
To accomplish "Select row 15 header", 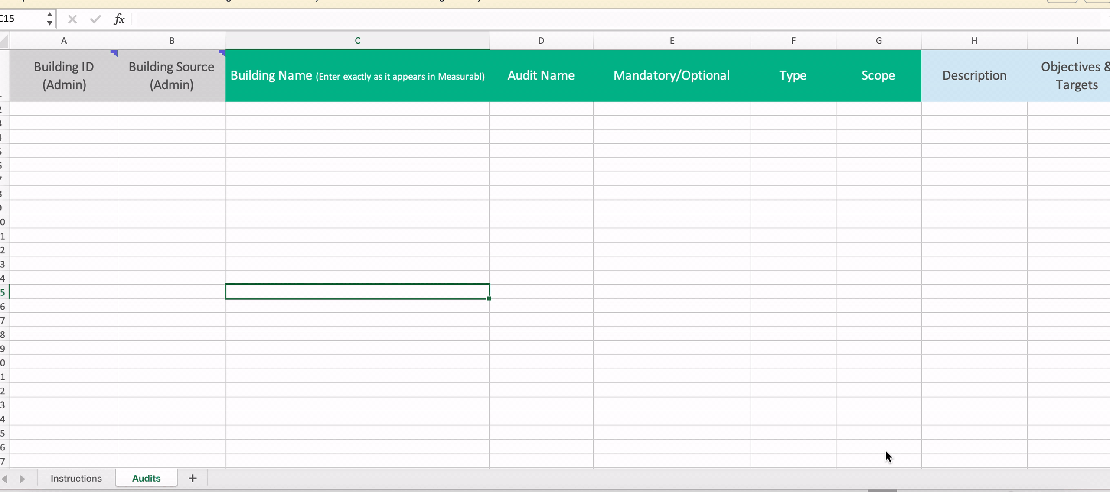I will click(4, 292).
